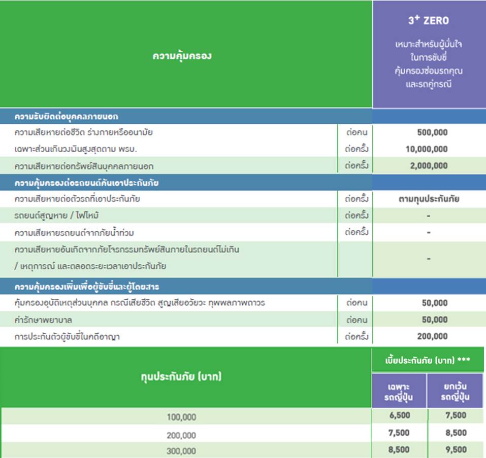486x458 pixels.
Task: Click the "3+ ZERO" plan header
Action: click(429, 21)
